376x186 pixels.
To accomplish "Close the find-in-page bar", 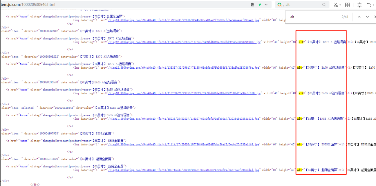I will click(375, 17).
